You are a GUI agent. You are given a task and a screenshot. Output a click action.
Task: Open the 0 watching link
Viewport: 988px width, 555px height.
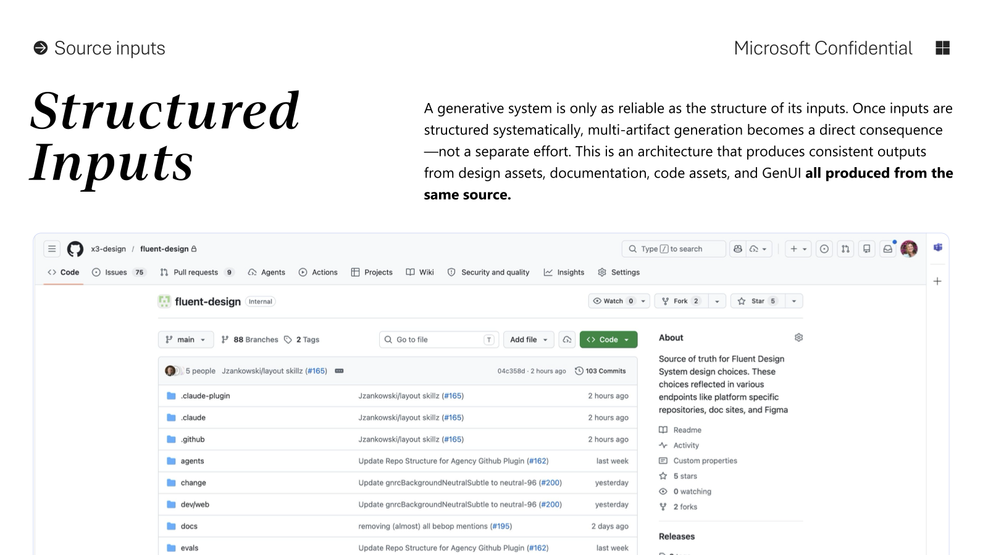click(685, 491)
